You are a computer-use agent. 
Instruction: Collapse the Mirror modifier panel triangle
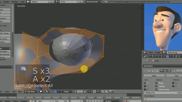[x=145, y=71]
